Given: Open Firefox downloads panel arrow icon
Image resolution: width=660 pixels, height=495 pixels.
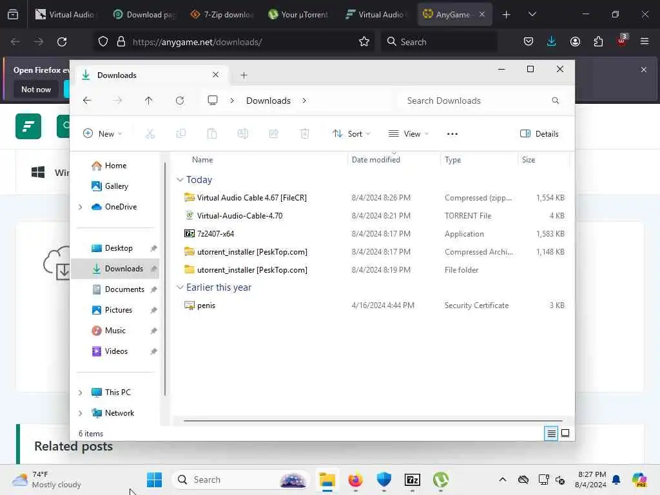Looking at the screenshot, I should click(x=552, y=42).
